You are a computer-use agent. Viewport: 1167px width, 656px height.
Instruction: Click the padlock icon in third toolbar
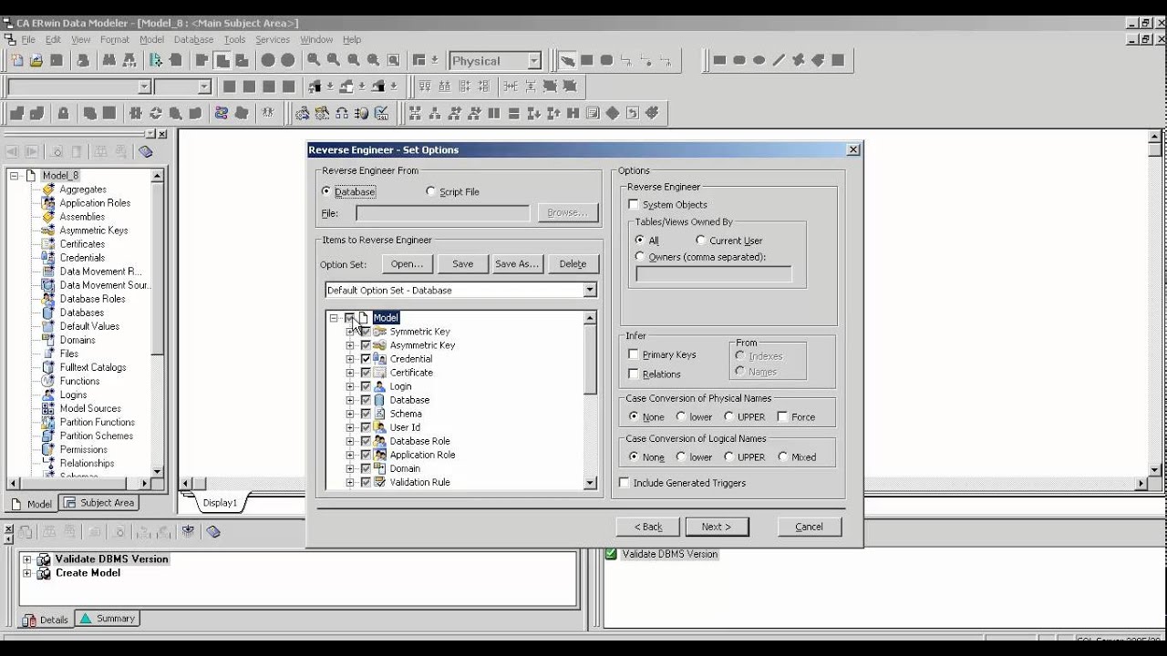point(63,113)
